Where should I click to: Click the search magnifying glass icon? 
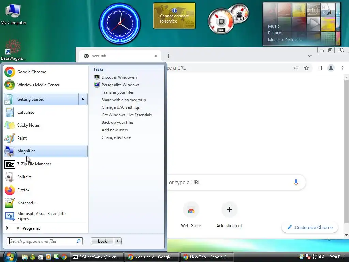pos(79,241)
